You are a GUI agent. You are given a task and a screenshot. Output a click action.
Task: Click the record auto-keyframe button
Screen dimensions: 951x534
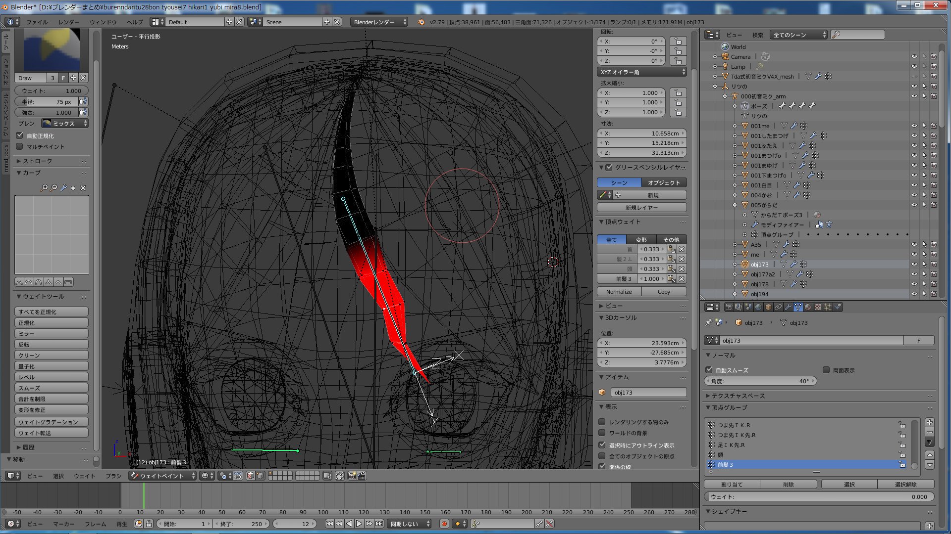(444, 524)
